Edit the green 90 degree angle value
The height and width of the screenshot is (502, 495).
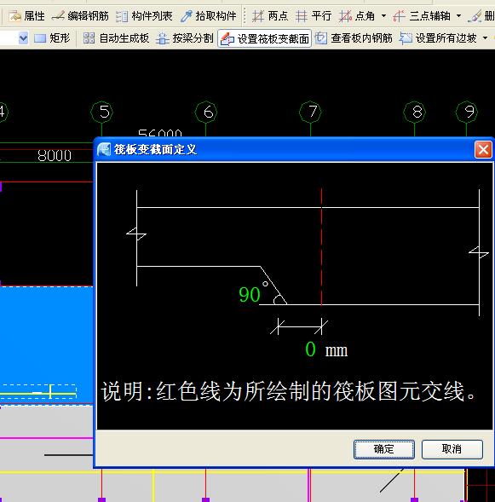click(250, 295)
